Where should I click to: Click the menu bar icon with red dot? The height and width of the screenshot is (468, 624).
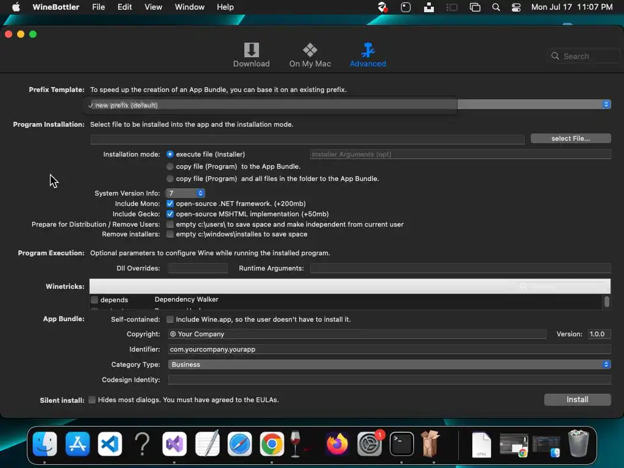pyautogui.click(x=383, y=7)
